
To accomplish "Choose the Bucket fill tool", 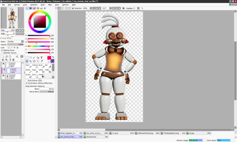I will (28, 76).
